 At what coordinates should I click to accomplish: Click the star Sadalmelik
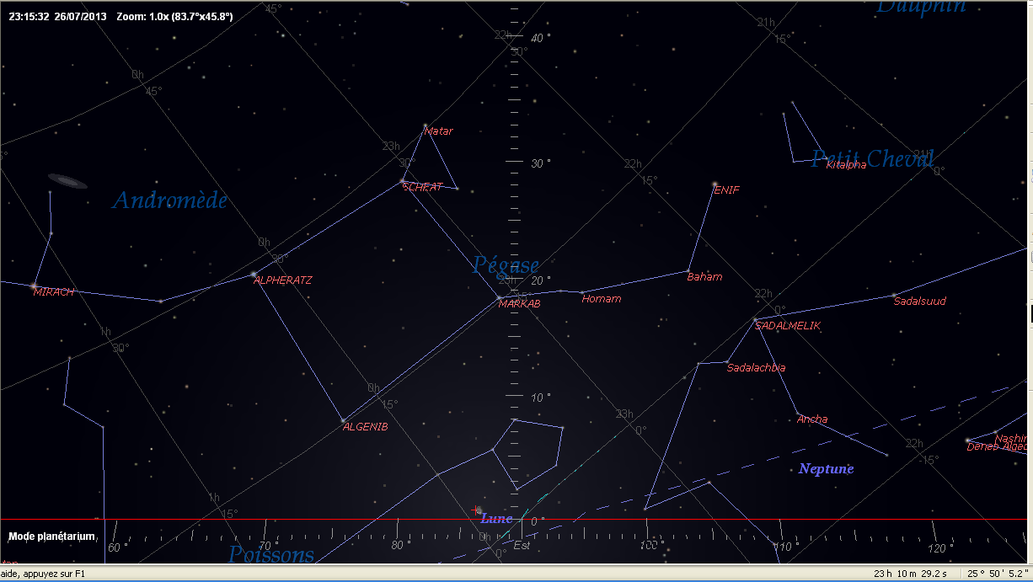pyautogui.click(x=756, y=319)
